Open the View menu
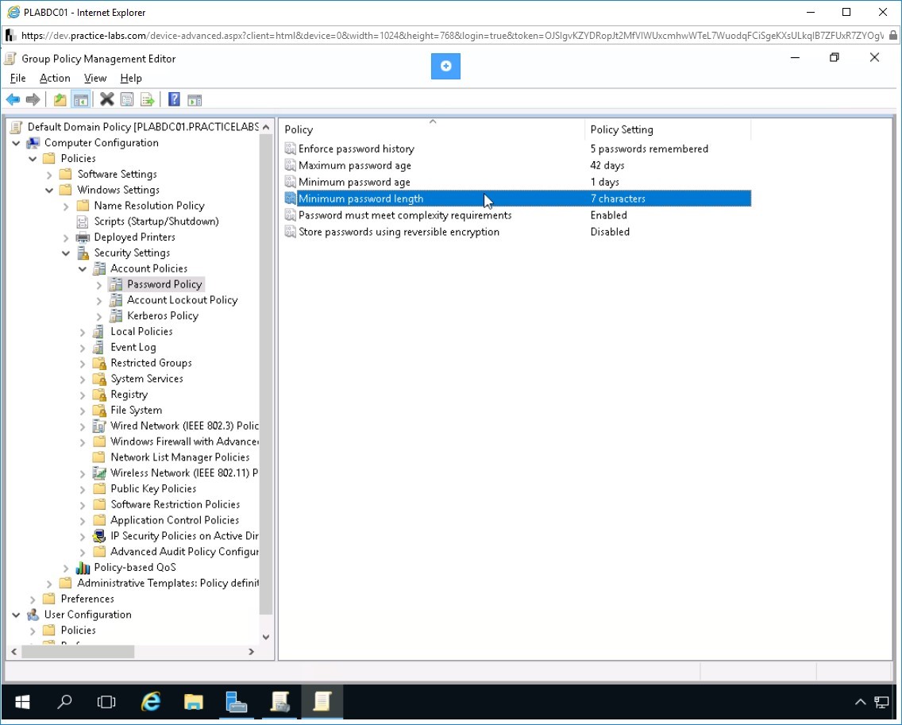Image resolution: width=902 pixels, height=725 pixels. (x=95, y=79)
